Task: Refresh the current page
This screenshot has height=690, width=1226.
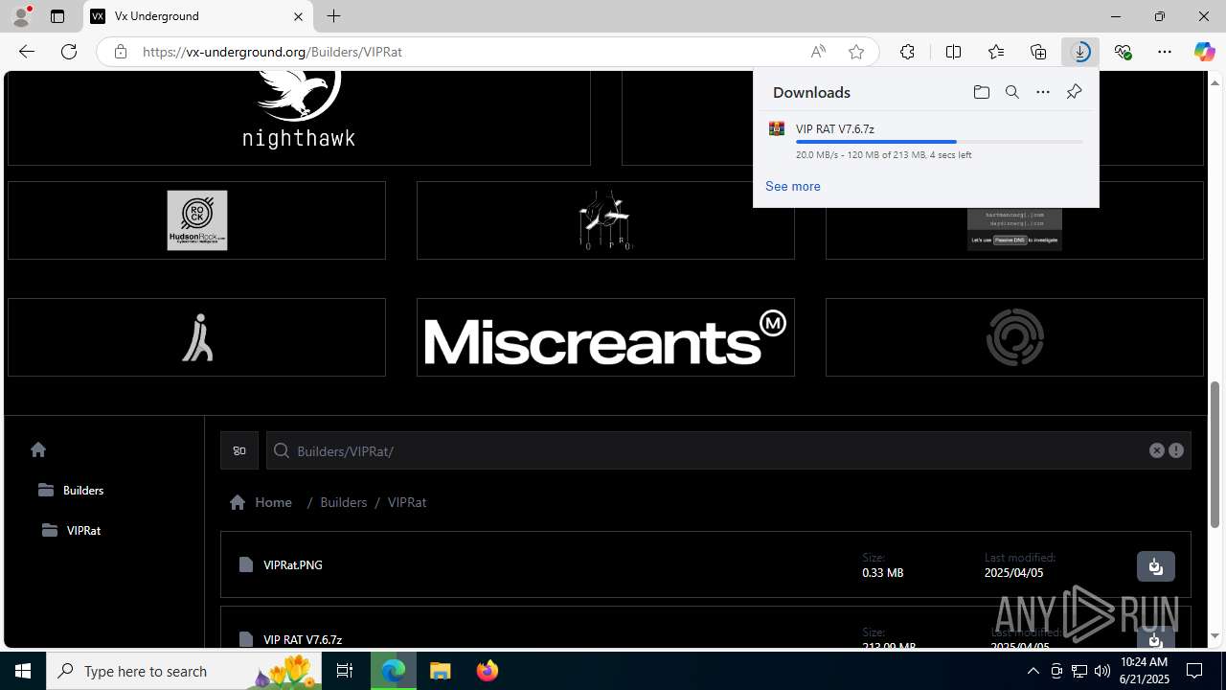Action: [x=69, y=52]
